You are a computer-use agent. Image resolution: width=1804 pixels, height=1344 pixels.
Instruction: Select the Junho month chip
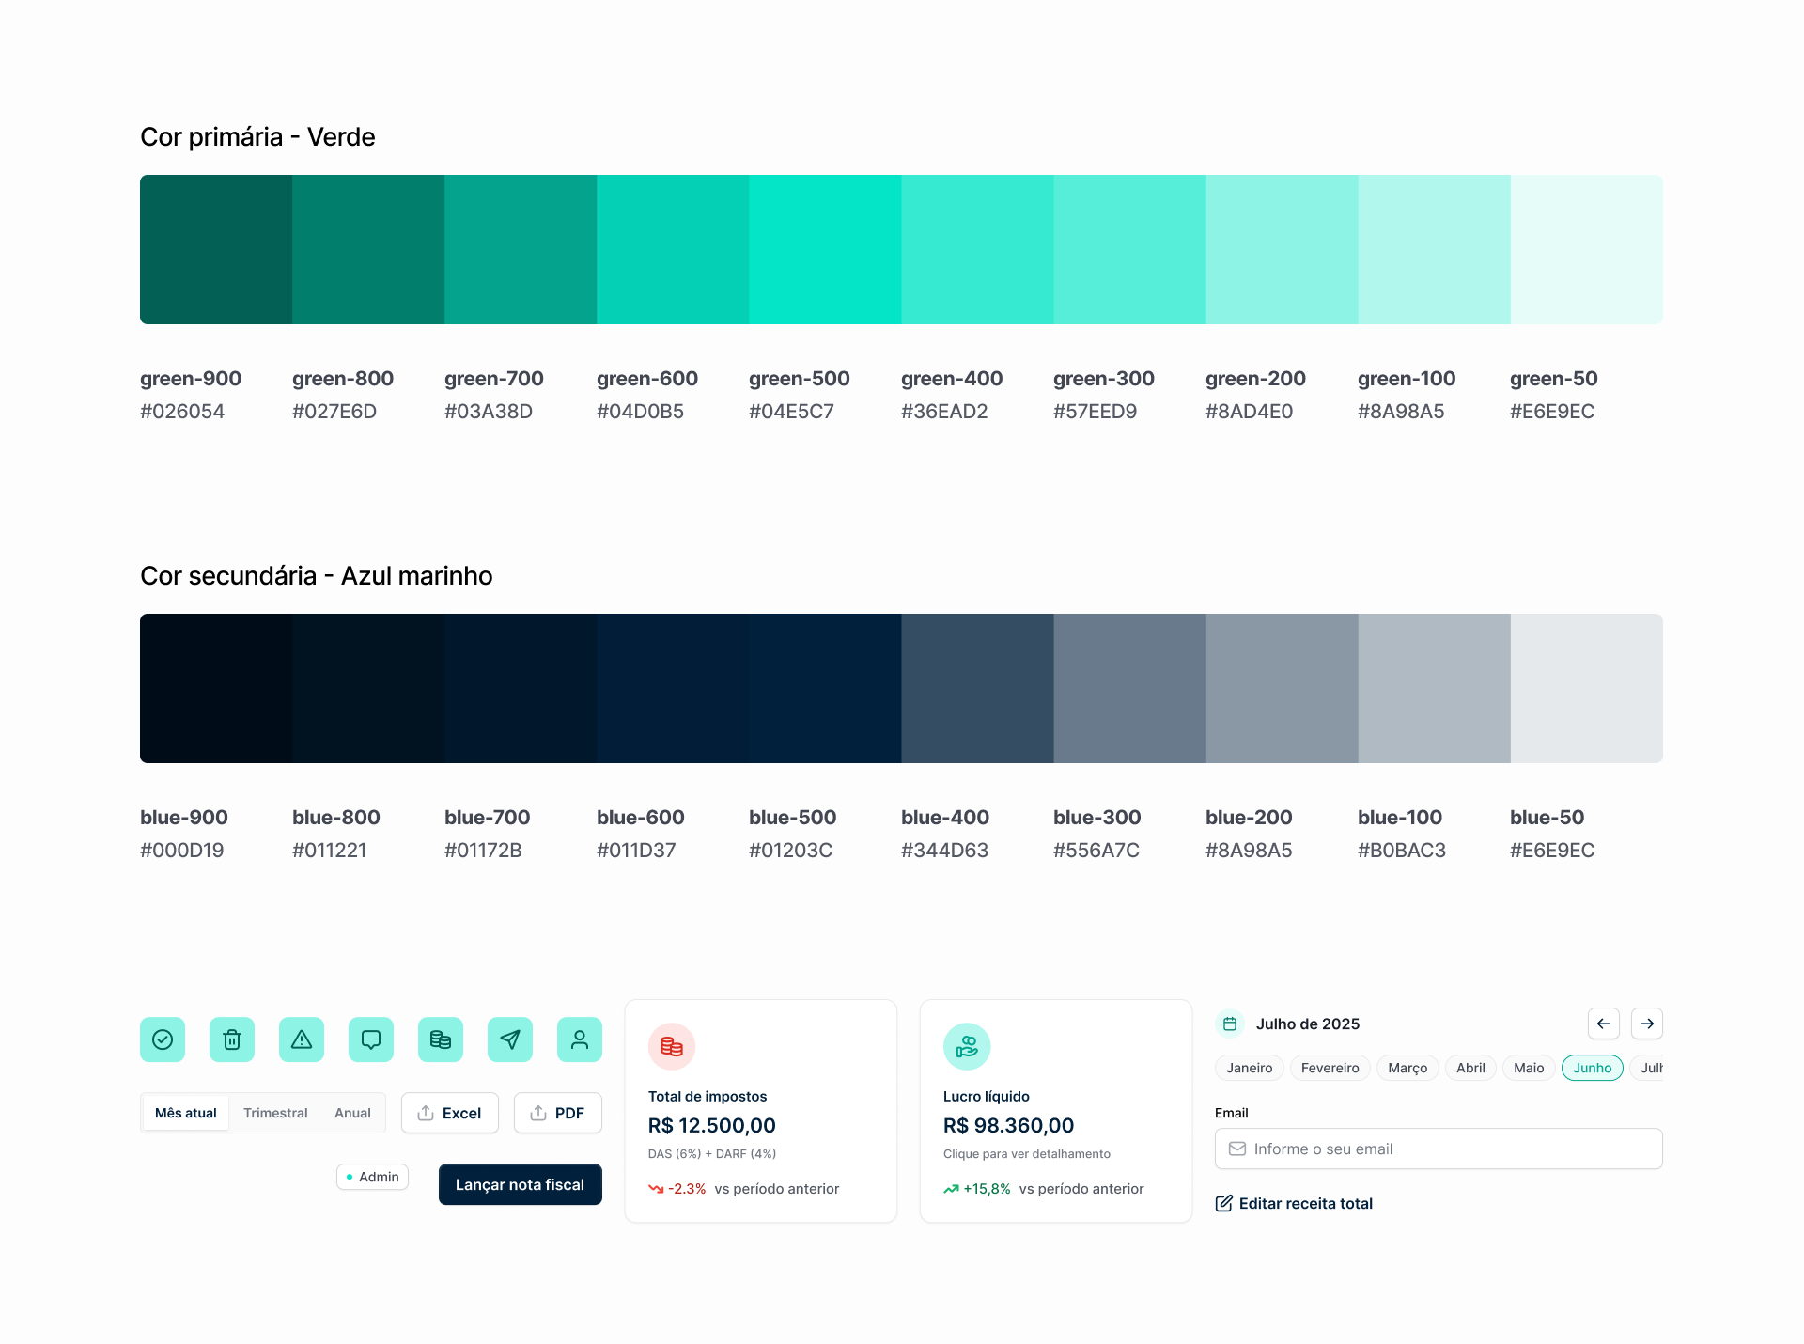1592,1068
